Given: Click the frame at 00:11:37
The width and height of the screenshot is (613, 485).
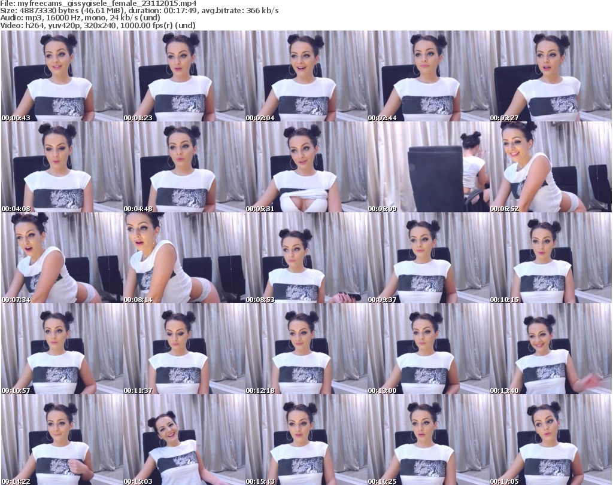Looking at the screenshot, I should 184,349.
